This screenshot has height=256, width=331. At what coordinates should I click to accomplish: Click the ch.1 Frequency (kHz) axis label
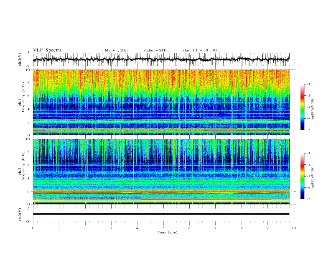click(x=21, y=97)
